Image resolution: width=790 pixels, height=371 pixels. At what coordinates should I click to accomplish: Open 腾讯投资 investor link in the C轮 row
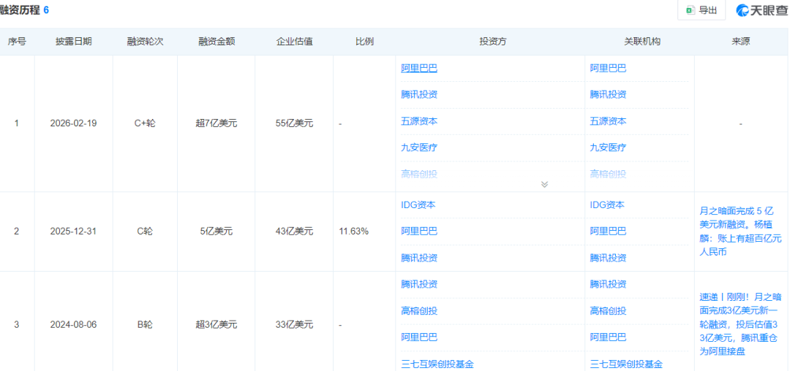point(419,258)
